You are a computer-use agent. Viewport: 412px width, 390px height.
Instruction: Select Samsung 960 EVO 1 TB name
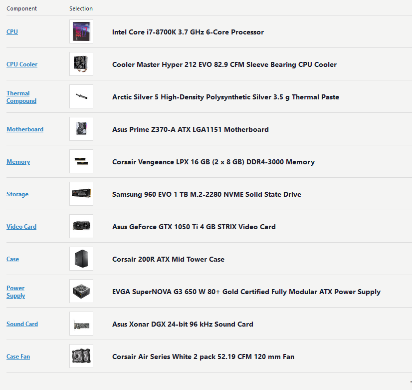coord(206,194)
